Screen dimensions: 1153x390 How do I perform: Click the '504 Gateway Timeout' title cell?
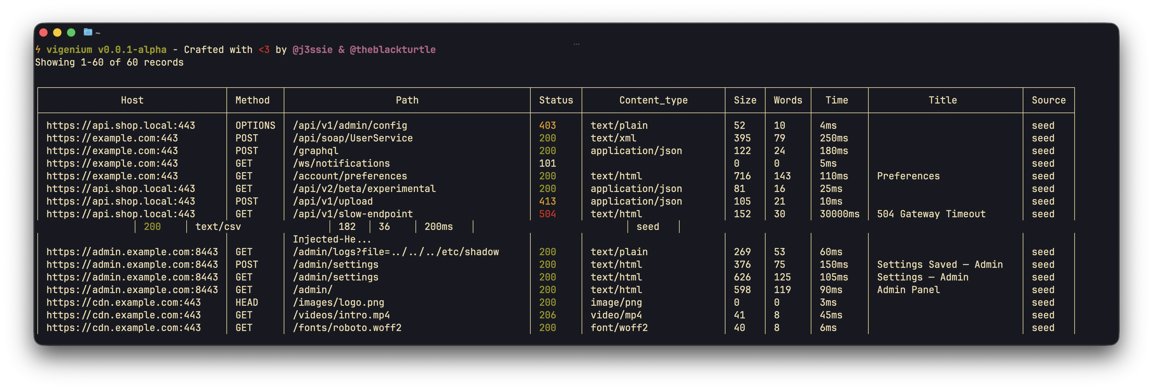[931, 214]
